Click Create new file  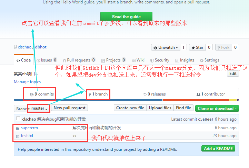130,108
